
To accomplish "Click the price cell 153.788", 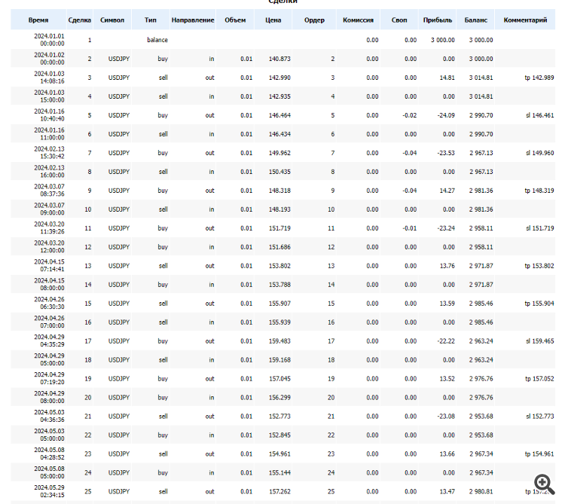I will pyautogui.click(x=279, y=285).
